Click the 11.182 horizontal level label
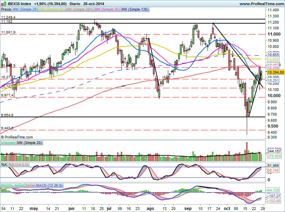The width and height of the screenshot is (285, 212). coord(7,21)
